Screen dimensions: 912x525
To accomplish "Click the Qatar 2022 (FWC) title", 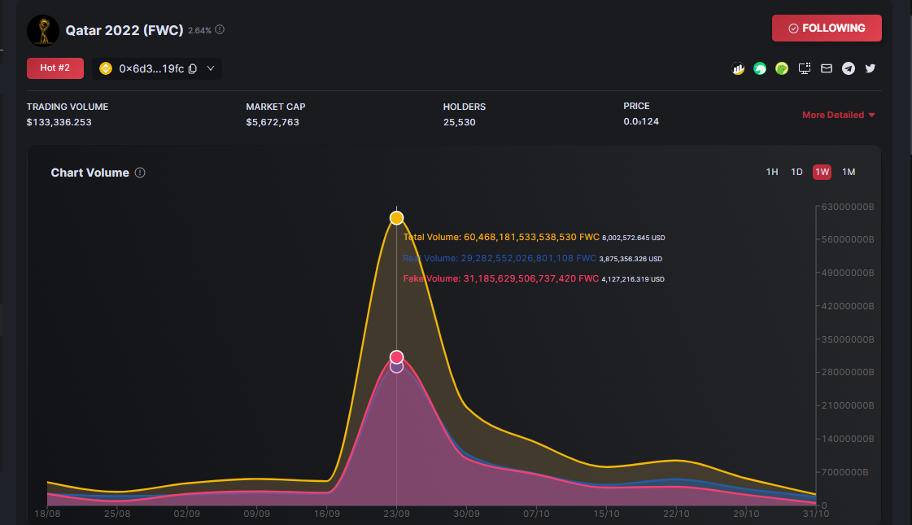I will pos(124,30).
